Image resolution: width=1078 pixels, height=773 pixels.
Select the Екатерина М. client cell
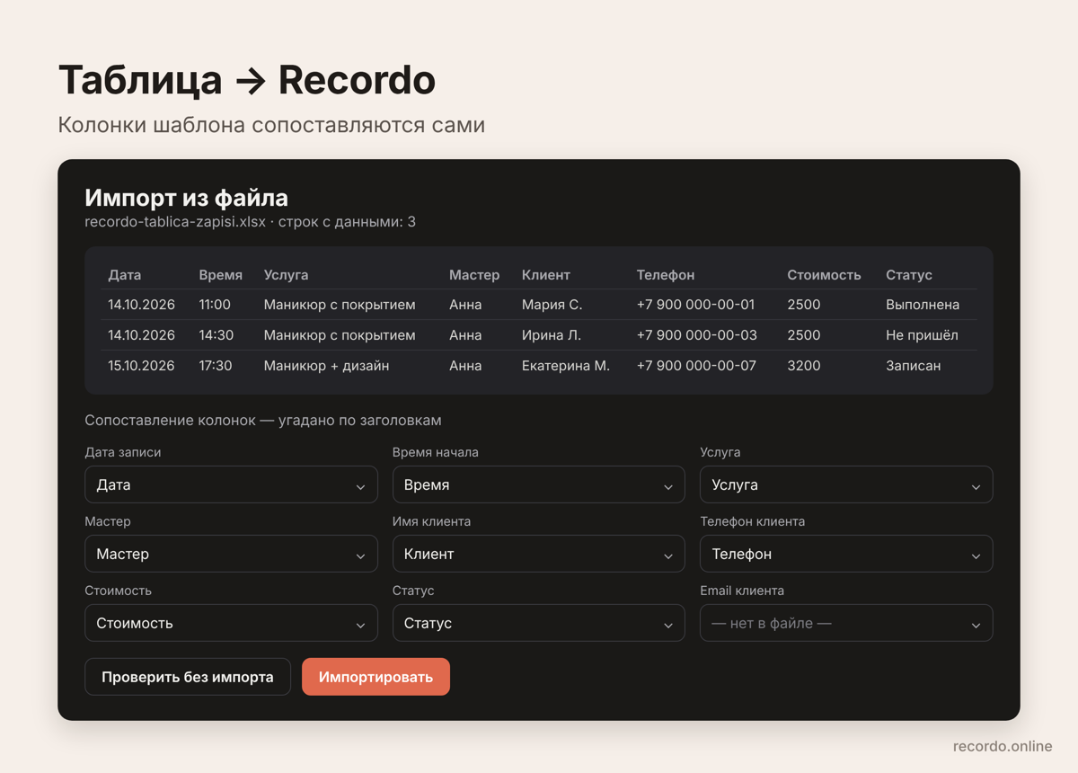pyautogui.click(x=566, y=366)
